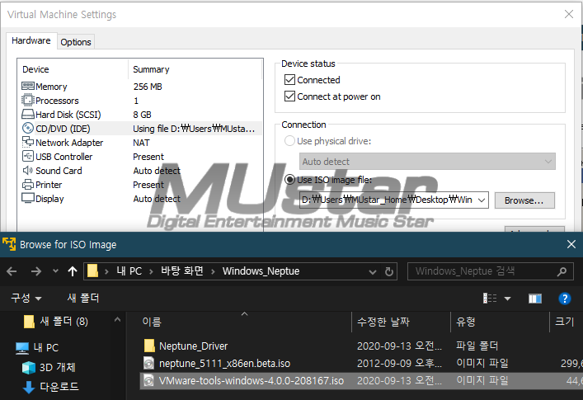This screenshot has height=400, width=583.
Task: Open the view options dropdown arrow
Action: [x=507, y=298]
